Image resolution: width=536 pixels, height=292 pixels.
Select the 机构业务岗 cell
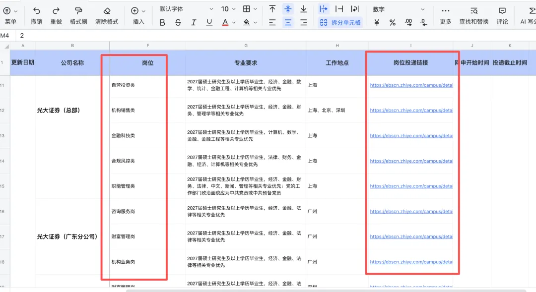click(x=148, y=262)
